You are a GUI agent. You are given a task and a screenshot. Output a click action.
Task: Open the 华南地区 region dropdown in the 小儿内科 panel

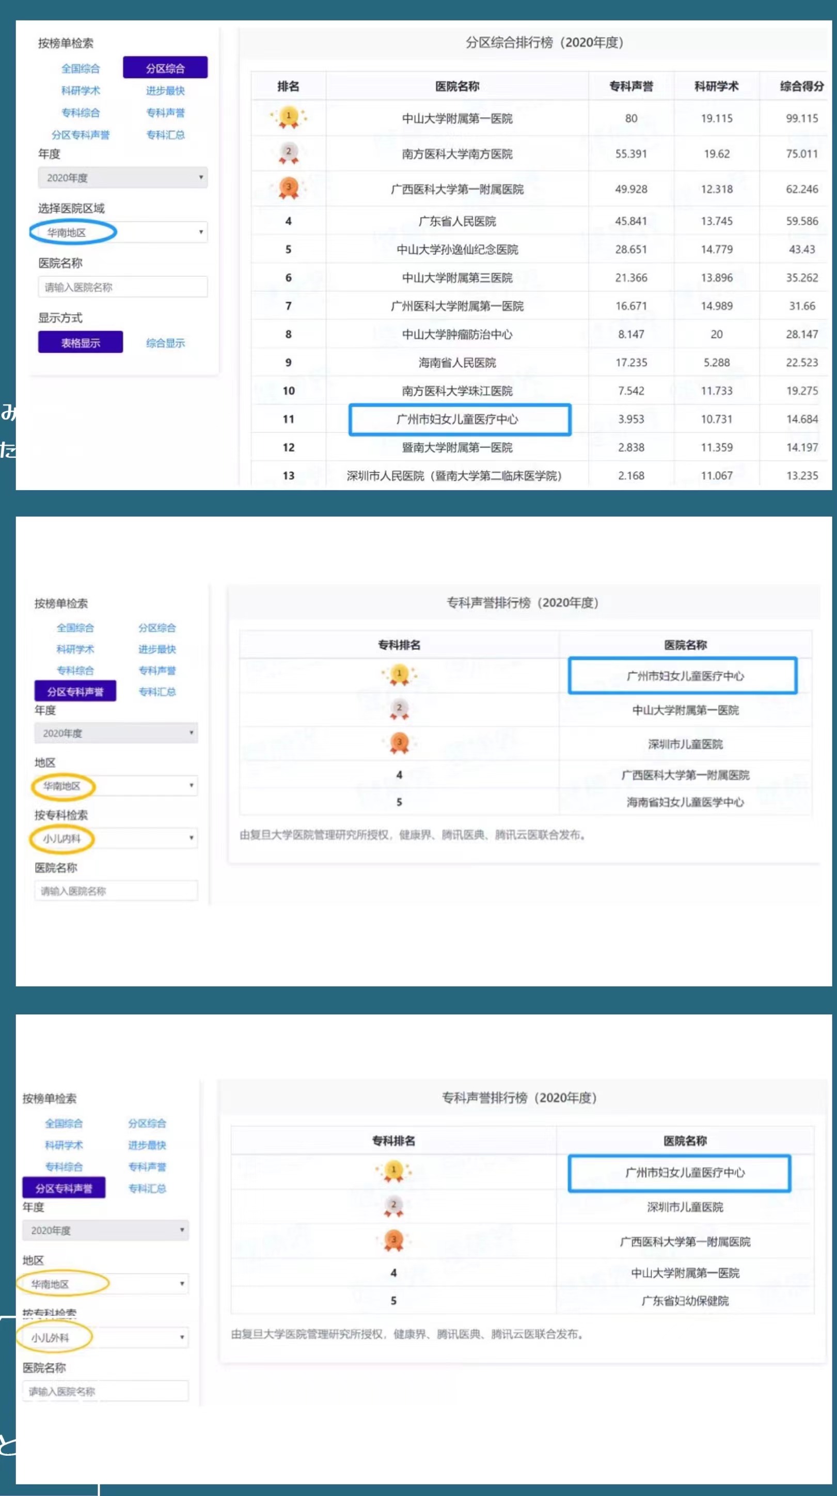(116, 786)
